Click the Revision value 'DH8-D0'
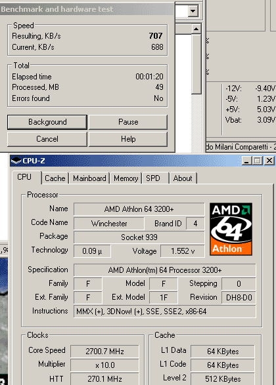276x385 pixels. click(239, 298)
